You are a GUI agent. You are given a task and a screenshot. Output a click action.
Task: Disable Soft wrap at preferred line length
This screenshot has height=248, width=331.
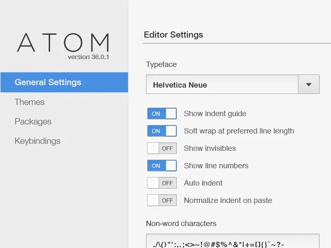pyautogui.click(x=162, y=131)
